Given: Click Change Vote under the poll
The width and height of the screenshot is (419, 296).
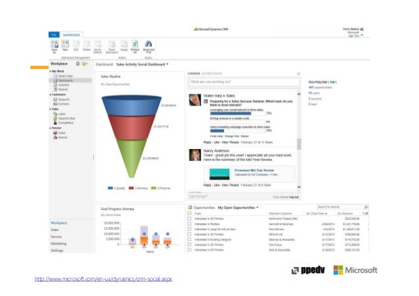Looking at the screenshot, I should (x=232, y=137).
